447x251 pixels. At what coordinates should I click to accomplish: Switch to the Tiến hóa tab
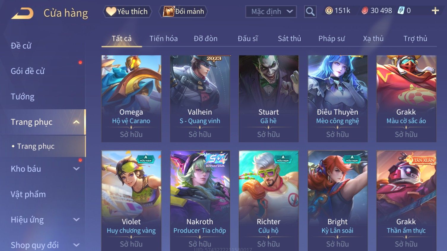pos(164,39)
